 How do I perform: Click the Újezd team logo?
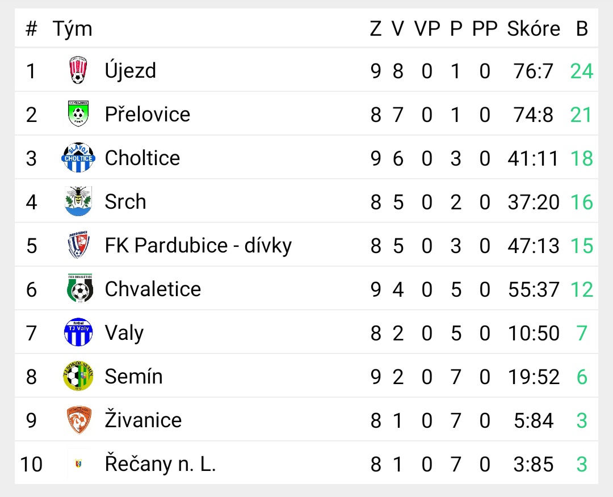(78, 70)
